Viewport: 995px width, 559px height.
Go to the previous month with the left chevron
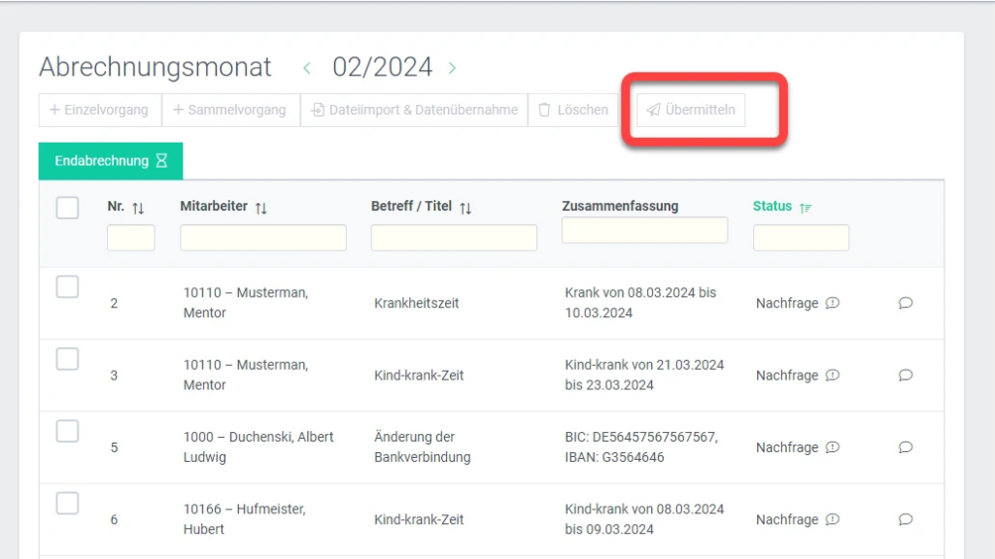[307, 67]
